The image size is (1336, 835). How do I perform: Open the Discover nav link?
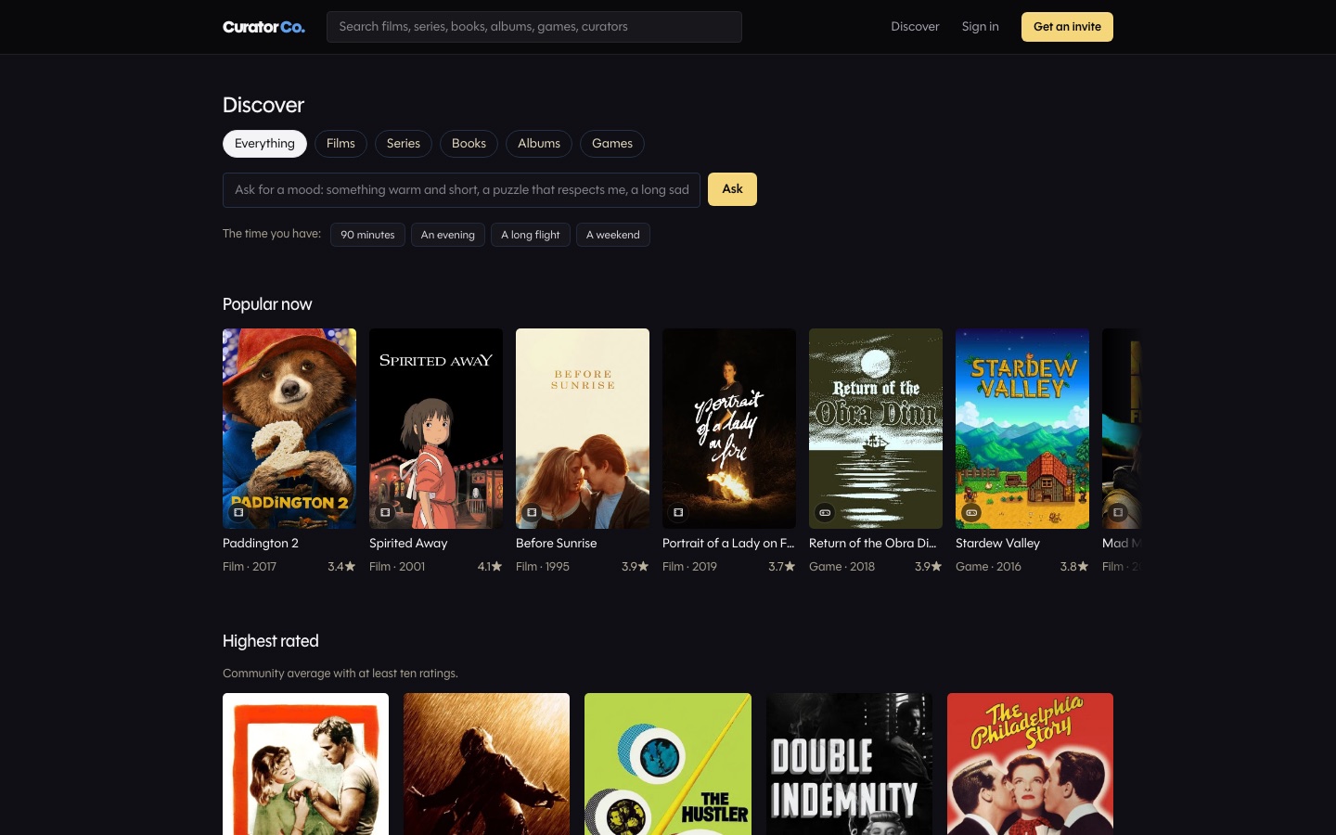[x=915, y=27]
